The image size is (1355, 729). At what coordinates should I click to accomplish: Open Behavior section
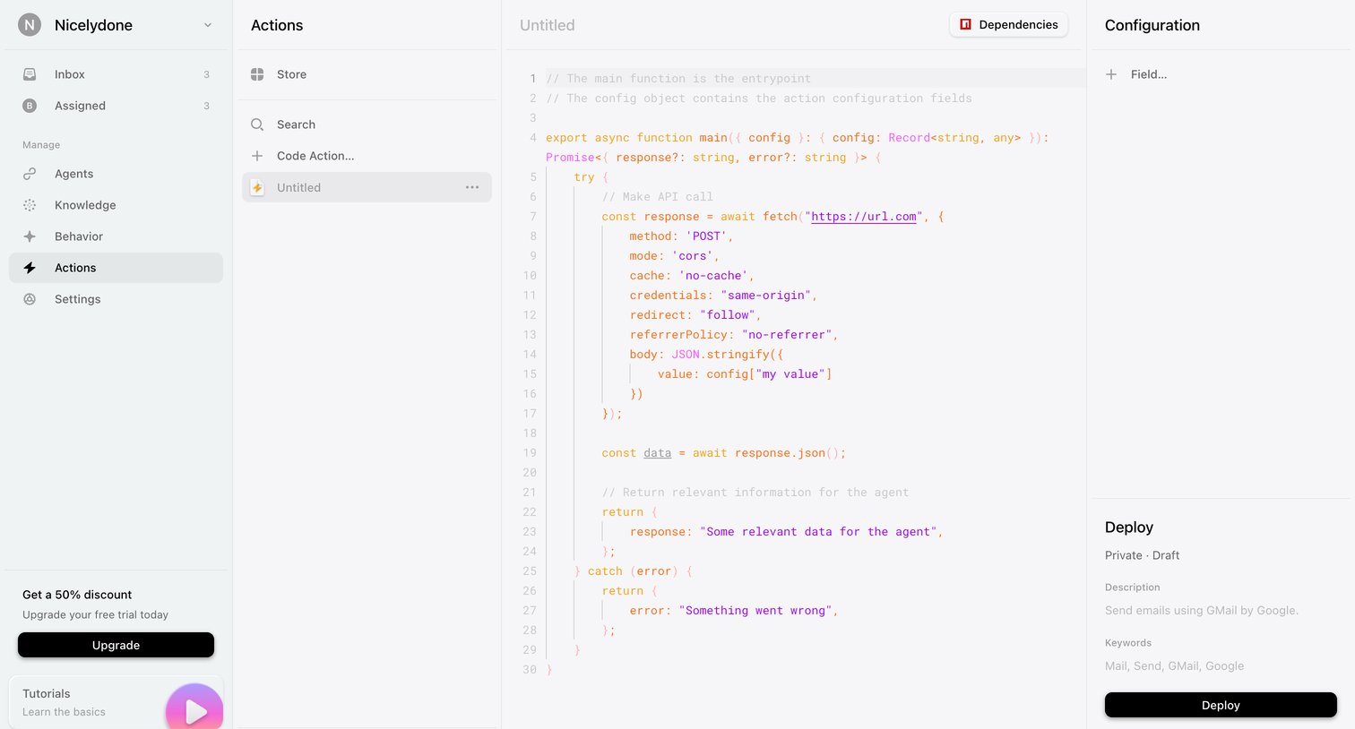pos(116,236)
